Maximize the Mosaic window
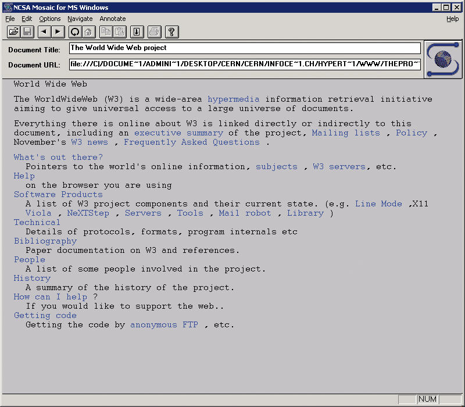This screenshot has height=407, width=465. [446, 8]
